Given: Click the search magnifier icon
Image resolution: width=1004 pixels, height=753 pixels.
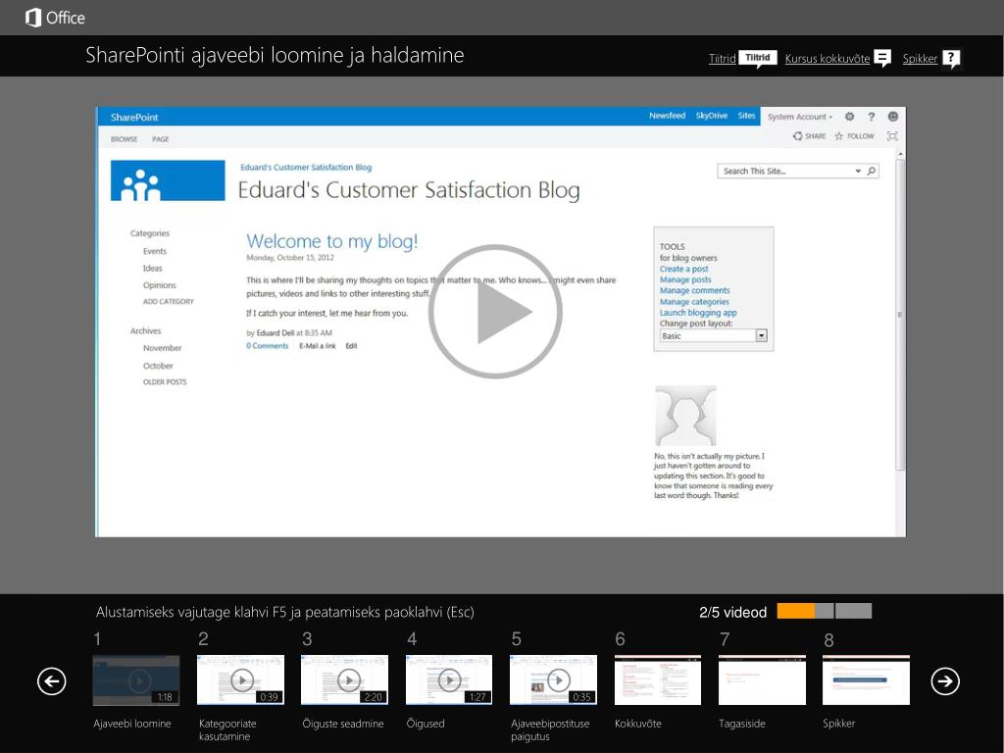Looking at the screenshot, I should click(872, 171).
